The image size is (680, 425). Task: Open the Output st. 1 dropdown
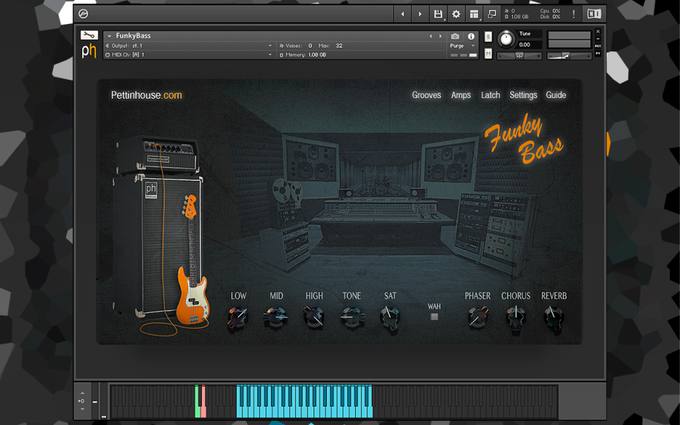click(x=189, y=46)
